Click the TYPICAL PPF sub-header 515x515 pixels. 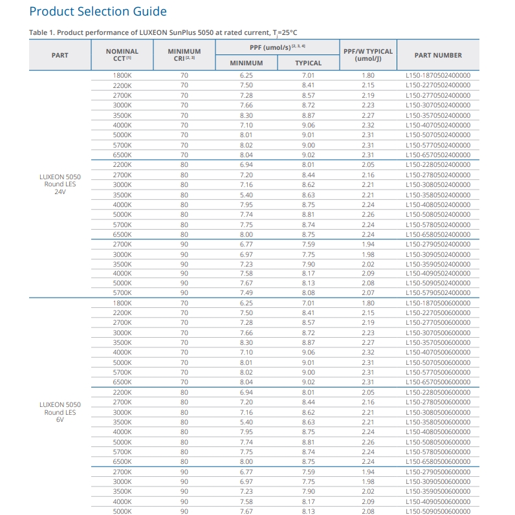309,63
